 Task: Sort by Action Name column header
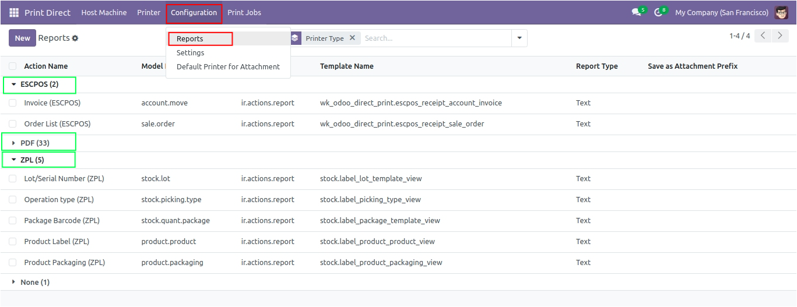(x=46, y=66)
